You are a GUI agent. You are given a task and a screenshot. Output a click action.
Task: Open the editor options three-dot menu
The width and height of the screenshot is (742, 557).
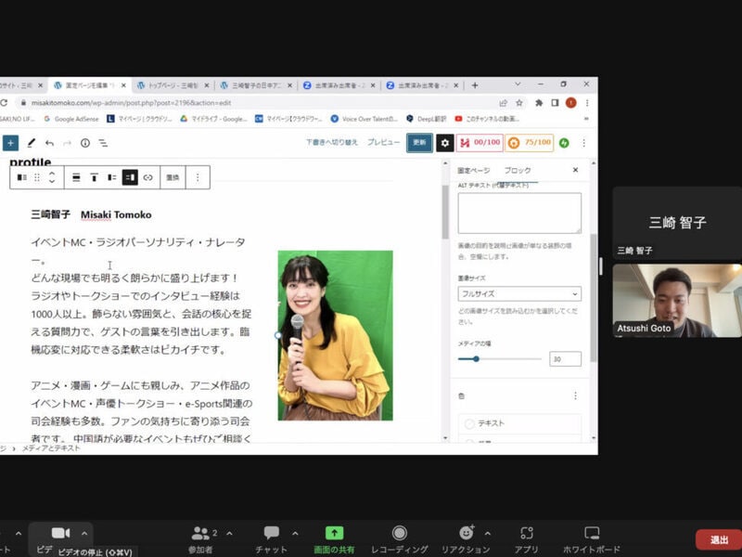[x=584, y=143]
